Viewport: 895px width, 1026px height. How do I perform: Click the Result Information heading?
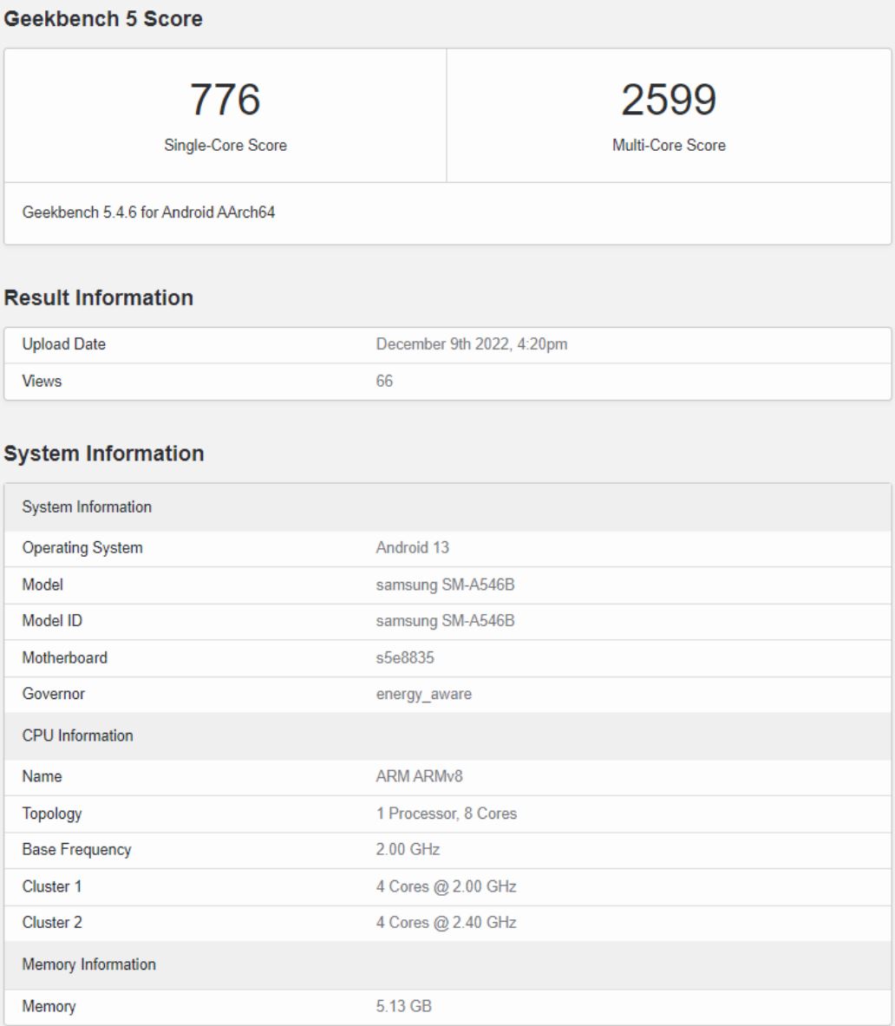pyautogui.click(x=98, y=297)
